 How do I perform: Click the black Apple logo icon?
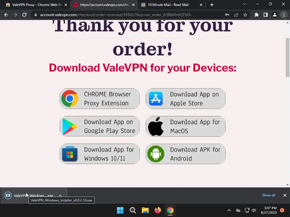pos(156,126)
